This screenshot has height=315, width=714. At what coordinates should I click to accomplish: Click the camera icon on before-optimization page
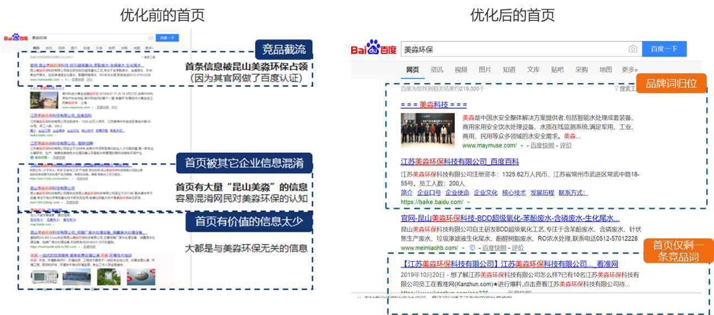coord(151,38)
